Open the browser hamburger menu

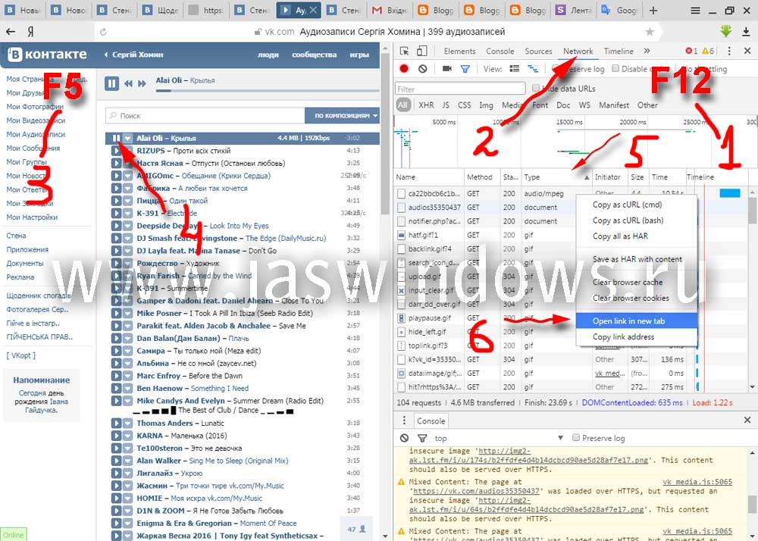(695, 10)
